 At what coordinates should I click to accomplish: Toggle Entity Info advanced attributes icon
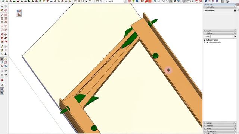pos(235,10)
